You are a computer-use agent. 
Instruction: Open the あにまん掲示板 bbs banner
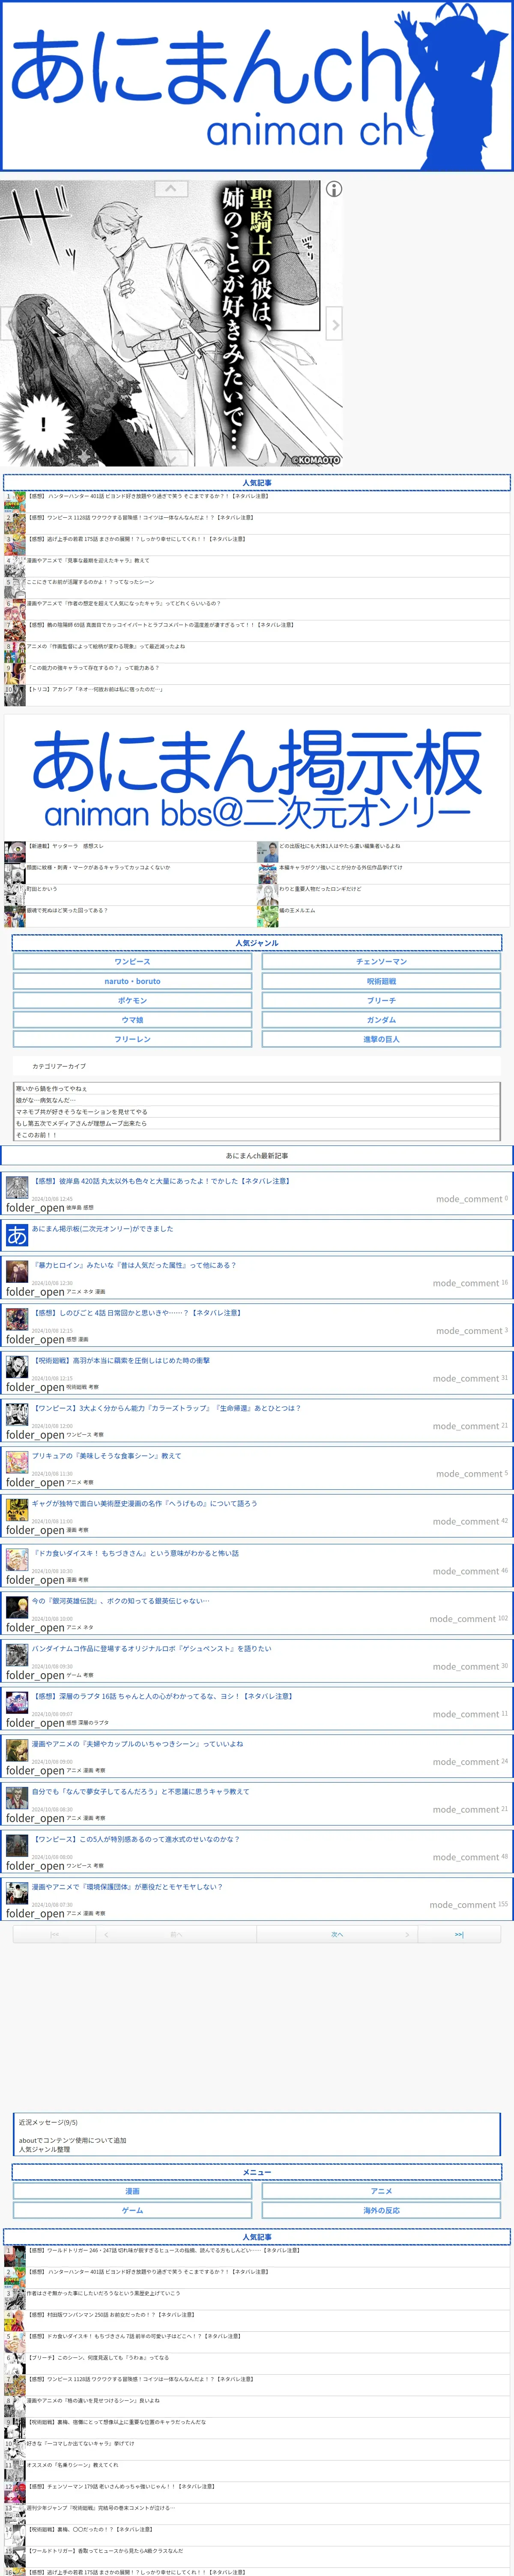[257, 777]
